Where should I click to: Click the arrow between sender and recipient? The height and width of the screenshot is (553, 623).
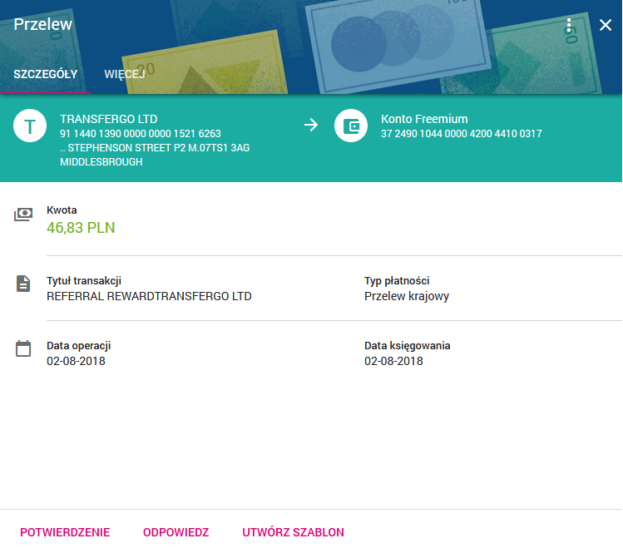[x=311, y=125]
